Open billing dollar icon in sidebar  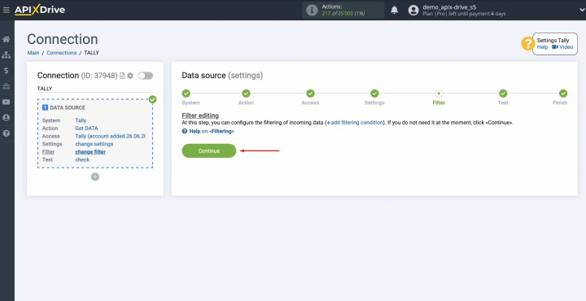click(x=6, y=71)
